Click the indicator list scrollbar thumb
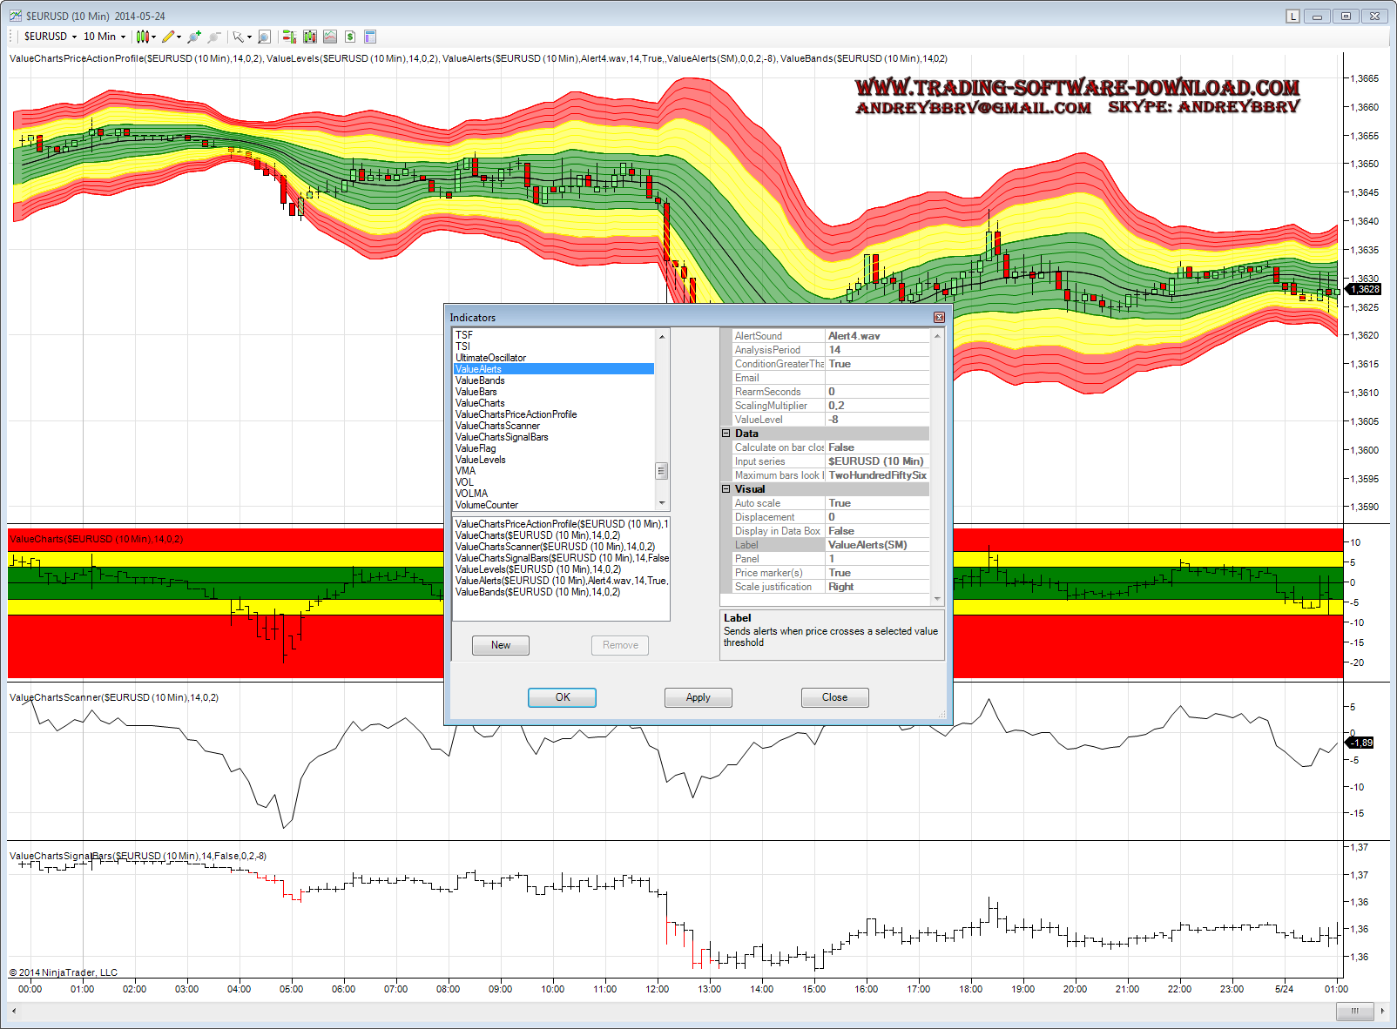The height and width of the screenshot is (1029, 1397). point(661,471)
